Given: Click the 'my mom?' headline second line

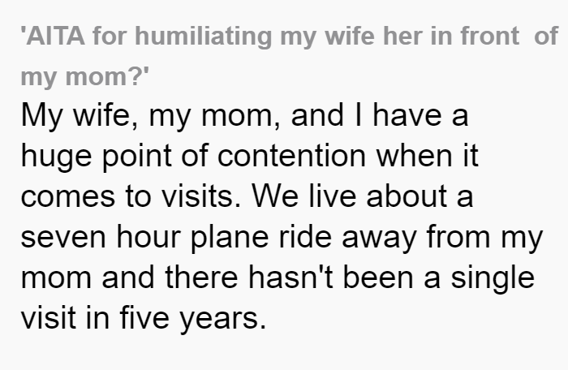Looking at the screenshot, I should click(84, 77).
